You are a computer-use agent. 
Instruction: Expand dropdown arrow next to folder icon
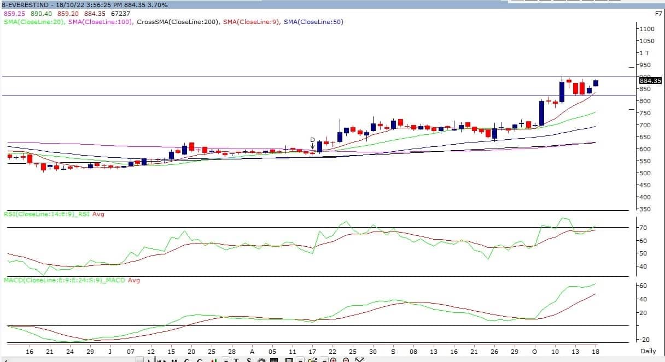pyautogui.click(x=324, y=360)
